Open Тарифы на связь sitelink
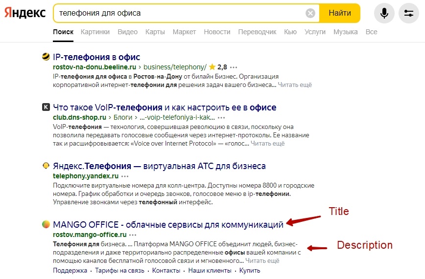 (x=119, y=271)
